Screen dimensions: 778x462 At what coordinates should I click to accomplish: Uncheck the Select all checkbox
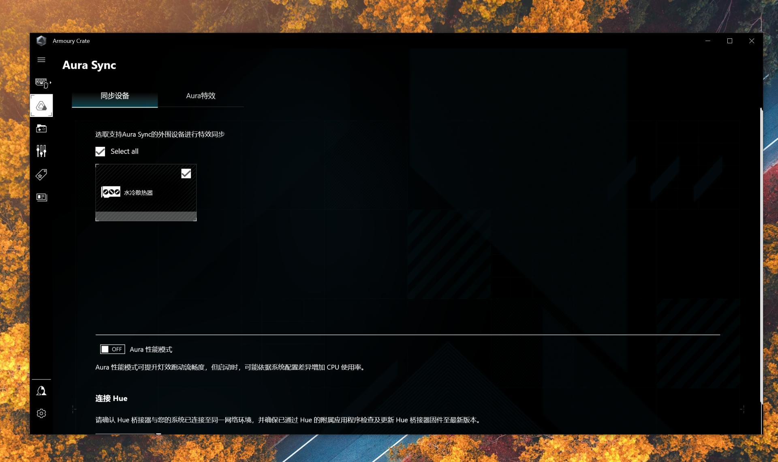100,151
